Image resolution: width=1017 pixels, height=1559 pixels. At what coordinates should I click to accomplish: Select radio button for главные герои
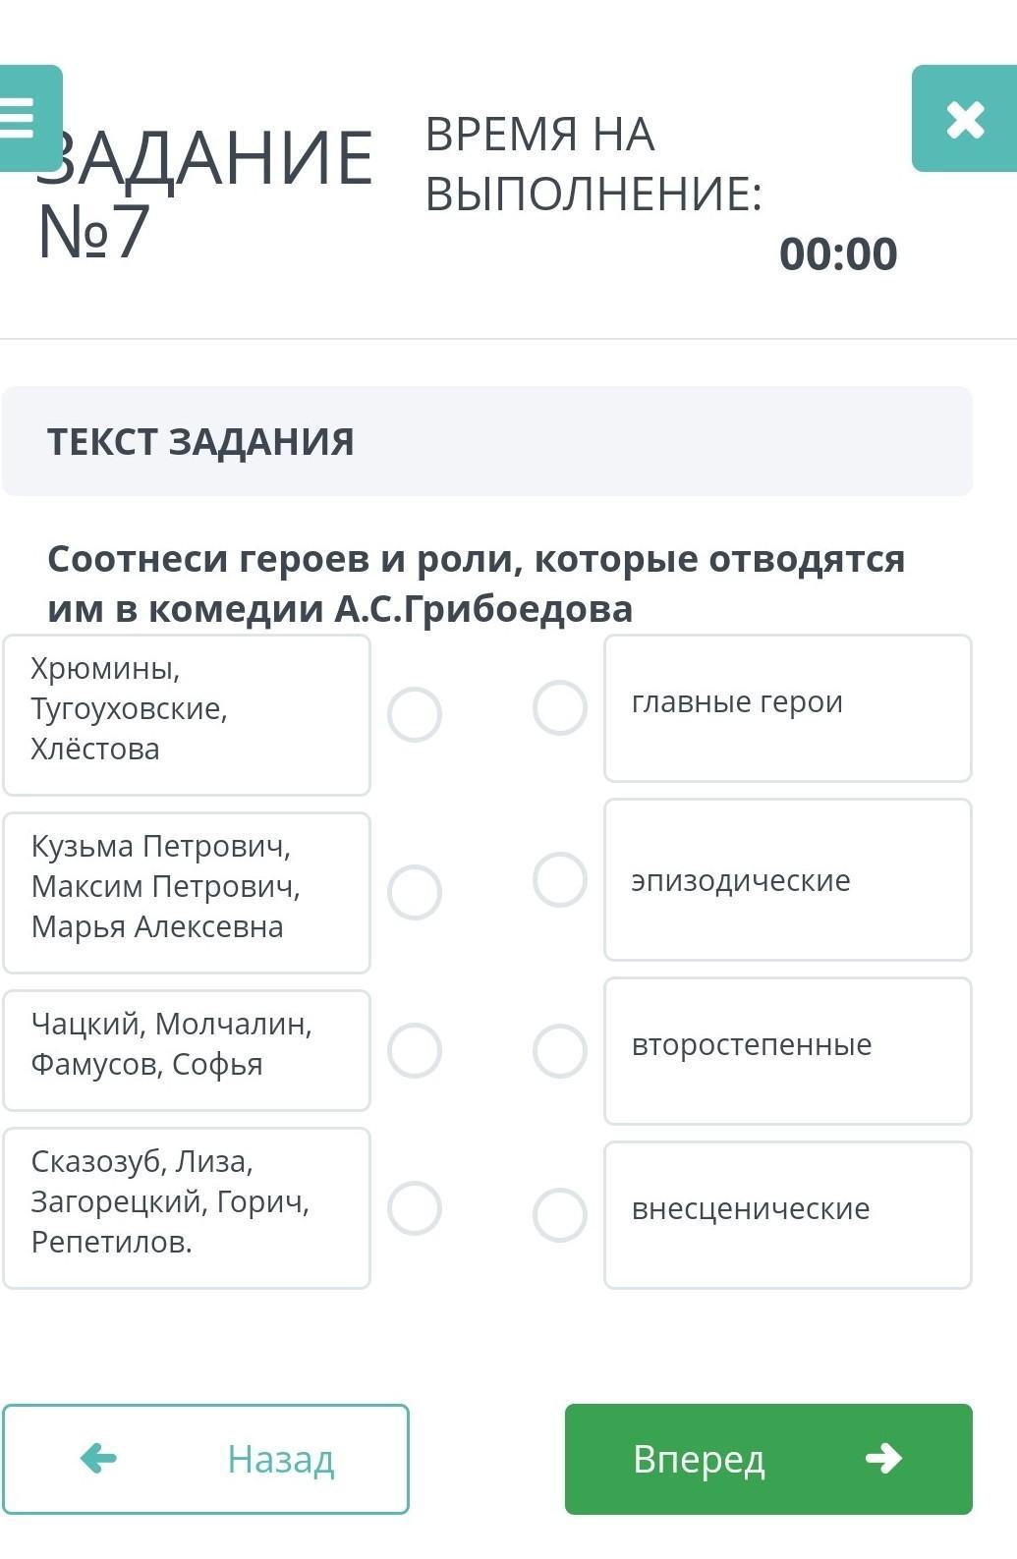pos(559,707)
